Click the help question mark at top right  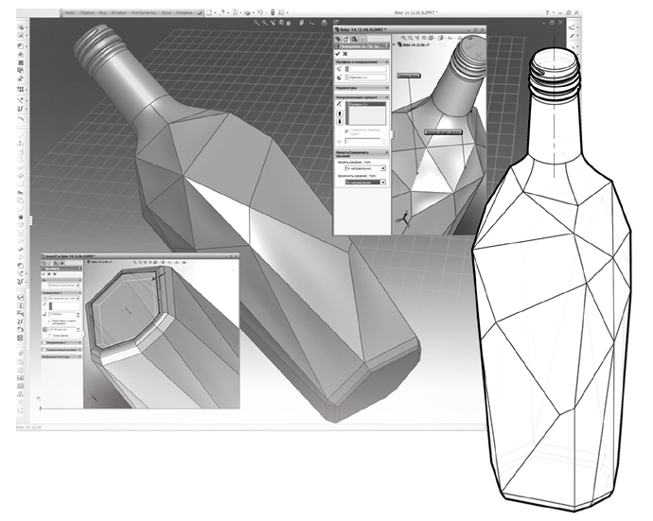547,13
